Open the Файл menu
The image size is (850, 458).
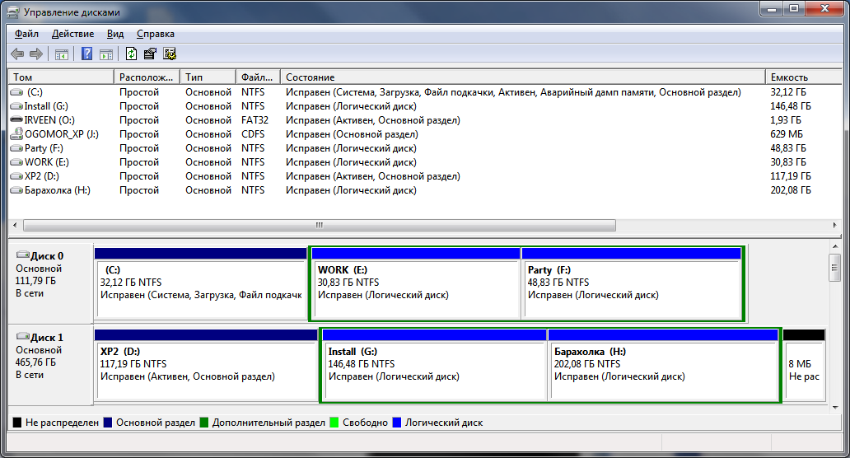(26, 34)
